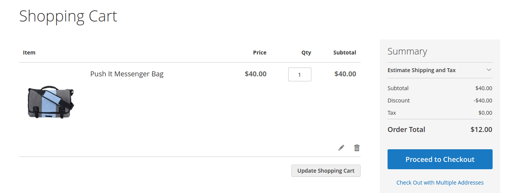Expand the Estimate Shipping and Tax chevron
Screen dimensions: 508x193
489,70
